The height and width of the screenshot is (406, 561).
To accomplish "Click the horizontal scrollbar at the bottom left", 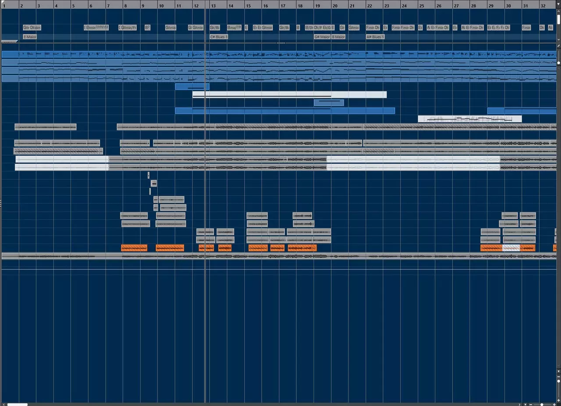I will point(18,405).
